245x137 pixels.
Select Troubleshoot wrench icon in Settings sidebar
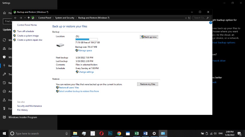tap(4, 74)
